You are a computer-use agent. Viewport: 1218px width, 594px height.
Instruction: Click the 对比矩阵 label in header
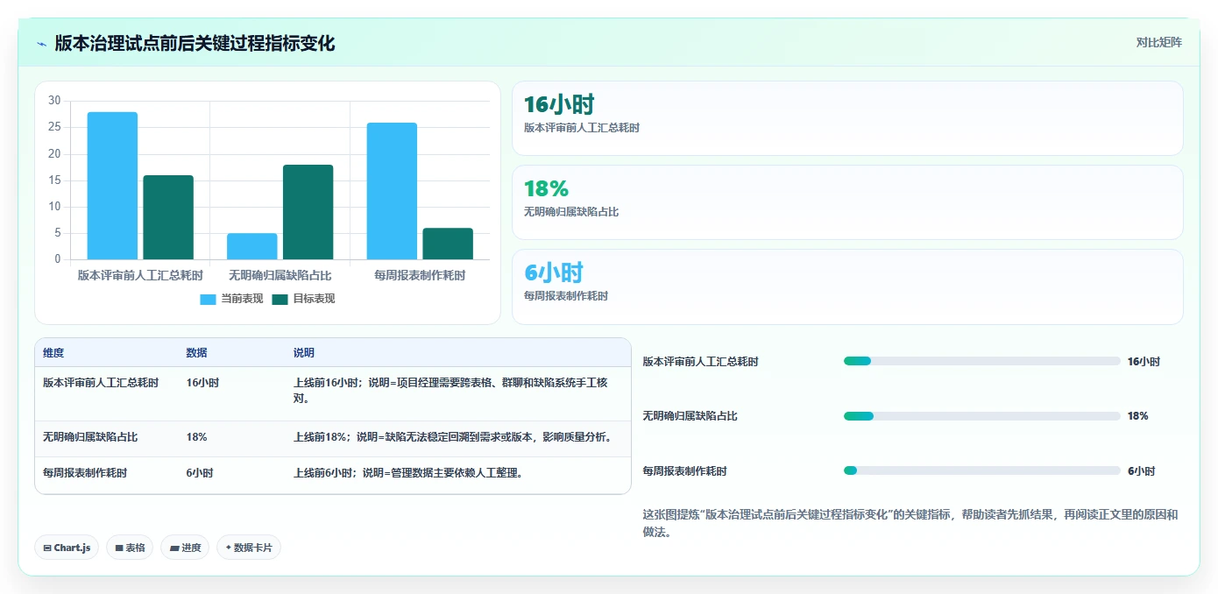pos(1158,42)
